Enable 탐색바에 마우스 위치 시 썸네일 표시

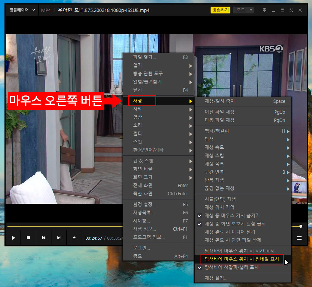[243, 259]
